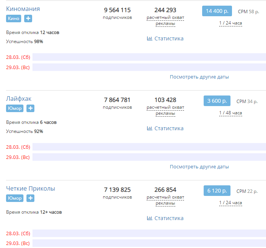Show other dates for Киномания

(199, 77)
